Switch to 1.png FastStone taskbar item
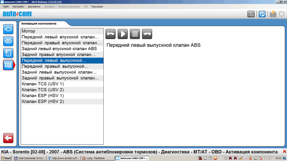 pyautogui.click(x=98, y=158)
